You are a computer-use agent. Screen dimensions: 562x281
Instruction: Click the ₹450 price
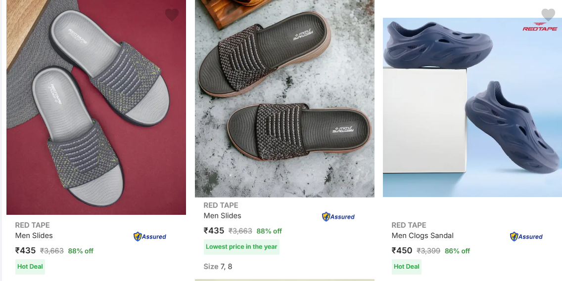pos(402,250)
